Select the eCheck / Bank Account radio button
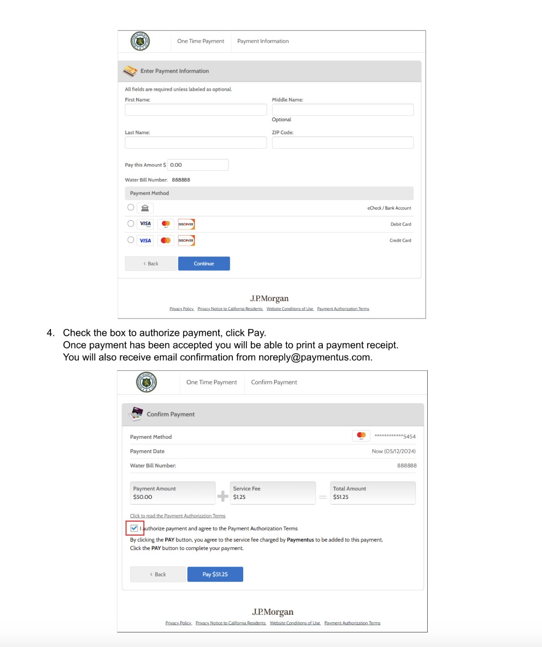Image resolution: width=542 pixels, height=647 pixels. 131,208
